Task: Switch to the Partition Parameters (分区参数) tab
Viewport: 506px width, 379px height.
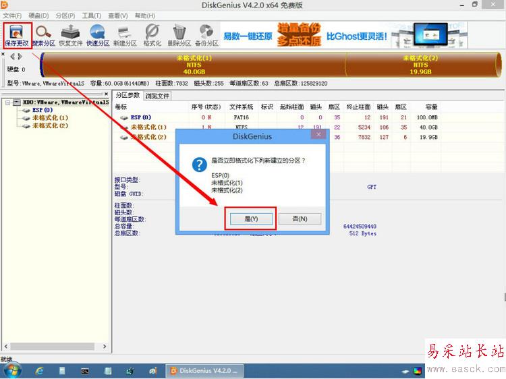Action: (128, 95)
